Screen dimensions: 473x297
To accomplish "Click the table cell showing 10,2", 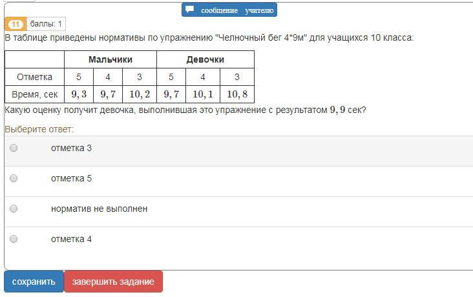I will pyautogui.click(x=140, y=94).
